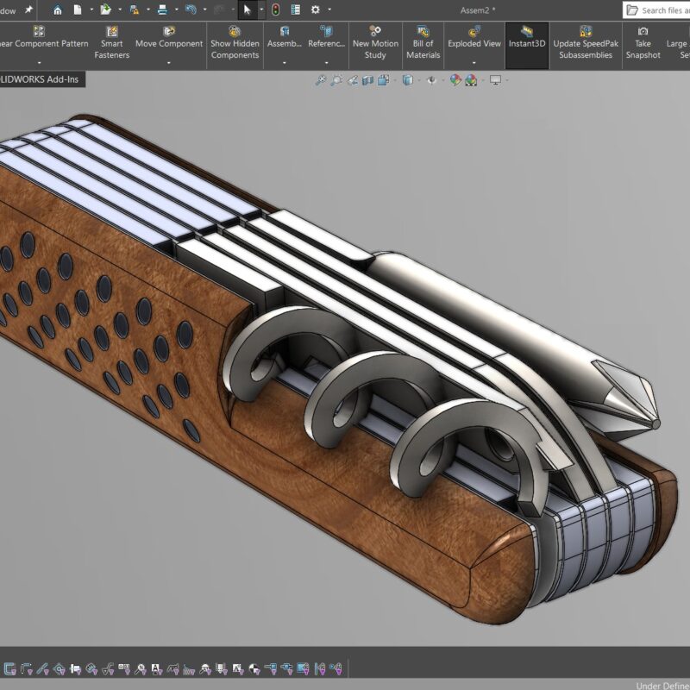This screenshot has width=690, height=690.
Task: Click the Section View icon
Action: pyautogui.click(x=368, y=80)
